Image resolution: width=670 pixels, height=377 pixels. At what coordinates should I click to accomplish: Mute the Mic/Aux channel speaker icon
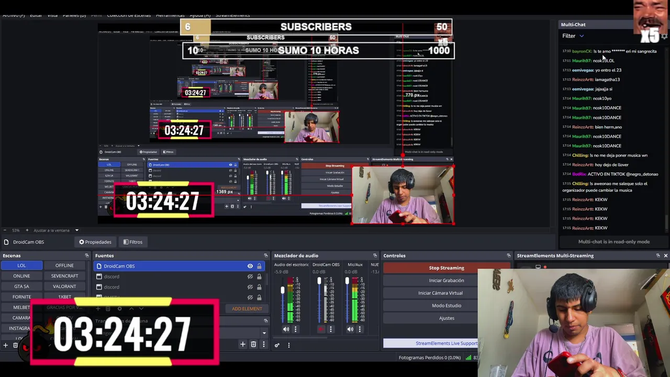pos(350,329)
